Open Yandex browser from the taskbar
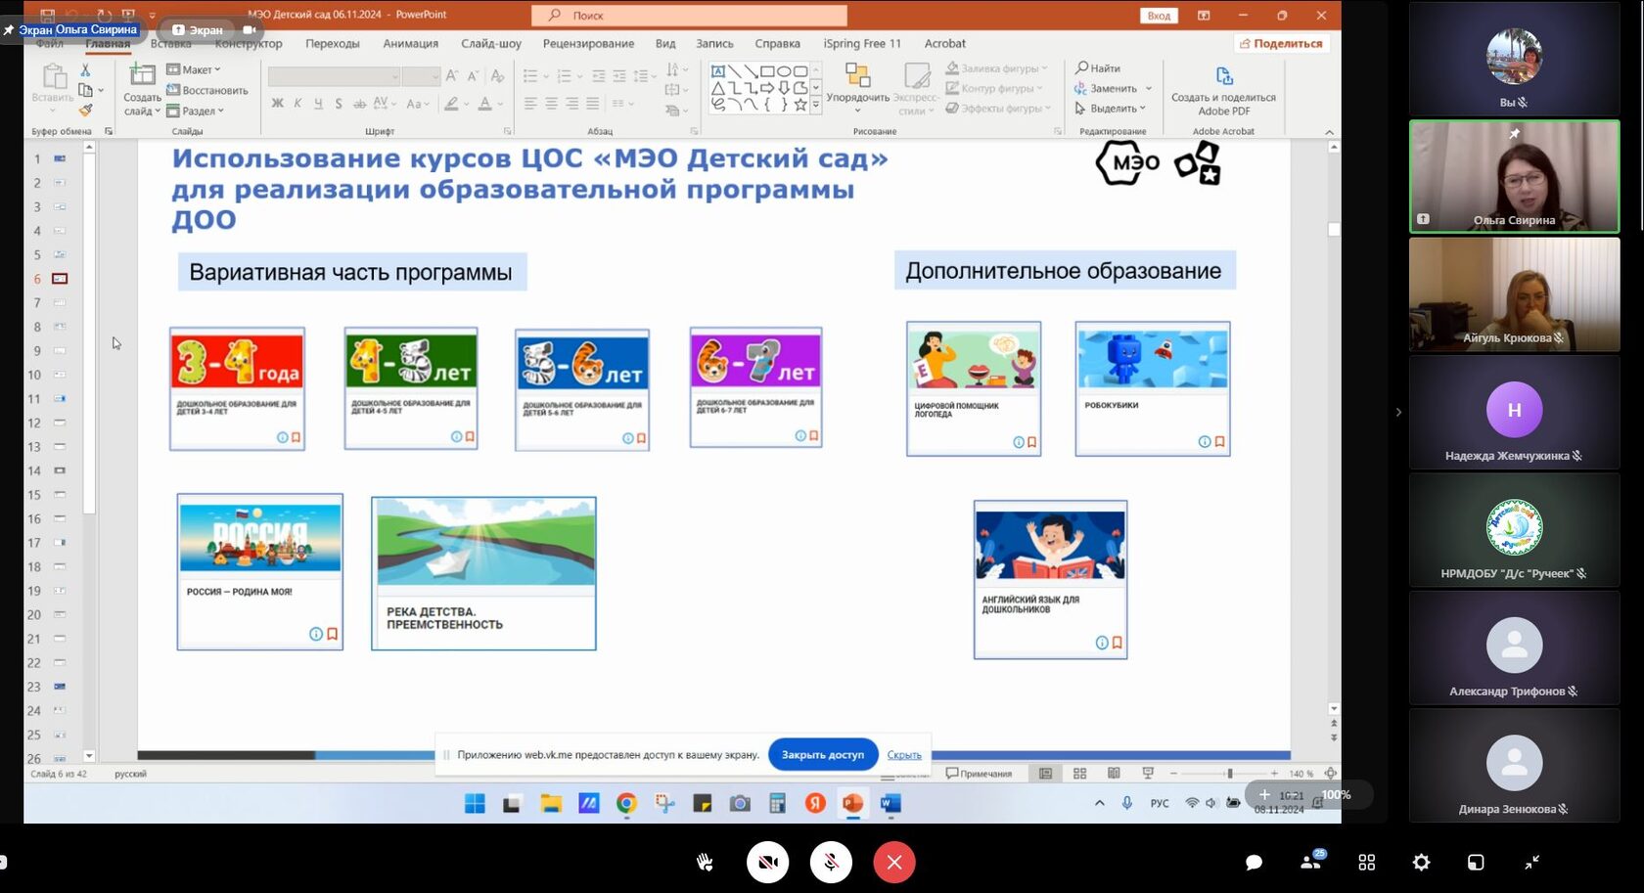Viewport: 1644px width, 893px height. click(x=815, y=803)
